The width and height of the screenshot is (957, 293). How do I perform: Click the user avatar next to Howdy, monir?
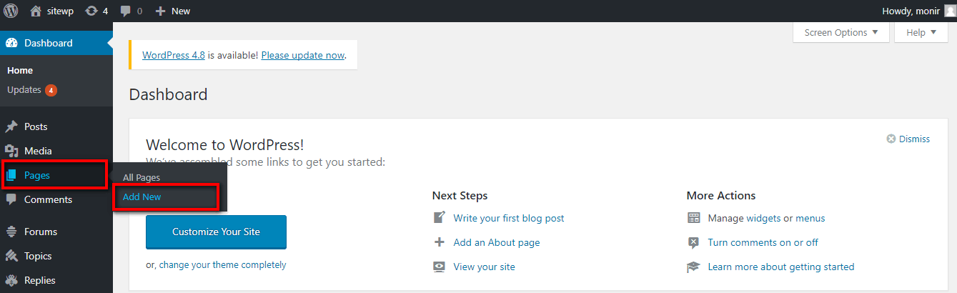point(949,11)
